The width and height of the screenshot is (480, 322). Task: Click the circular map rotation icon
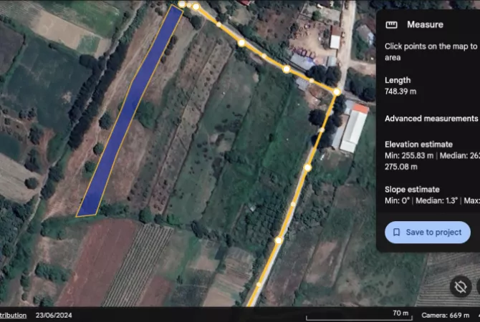click(x=461, y=287)
